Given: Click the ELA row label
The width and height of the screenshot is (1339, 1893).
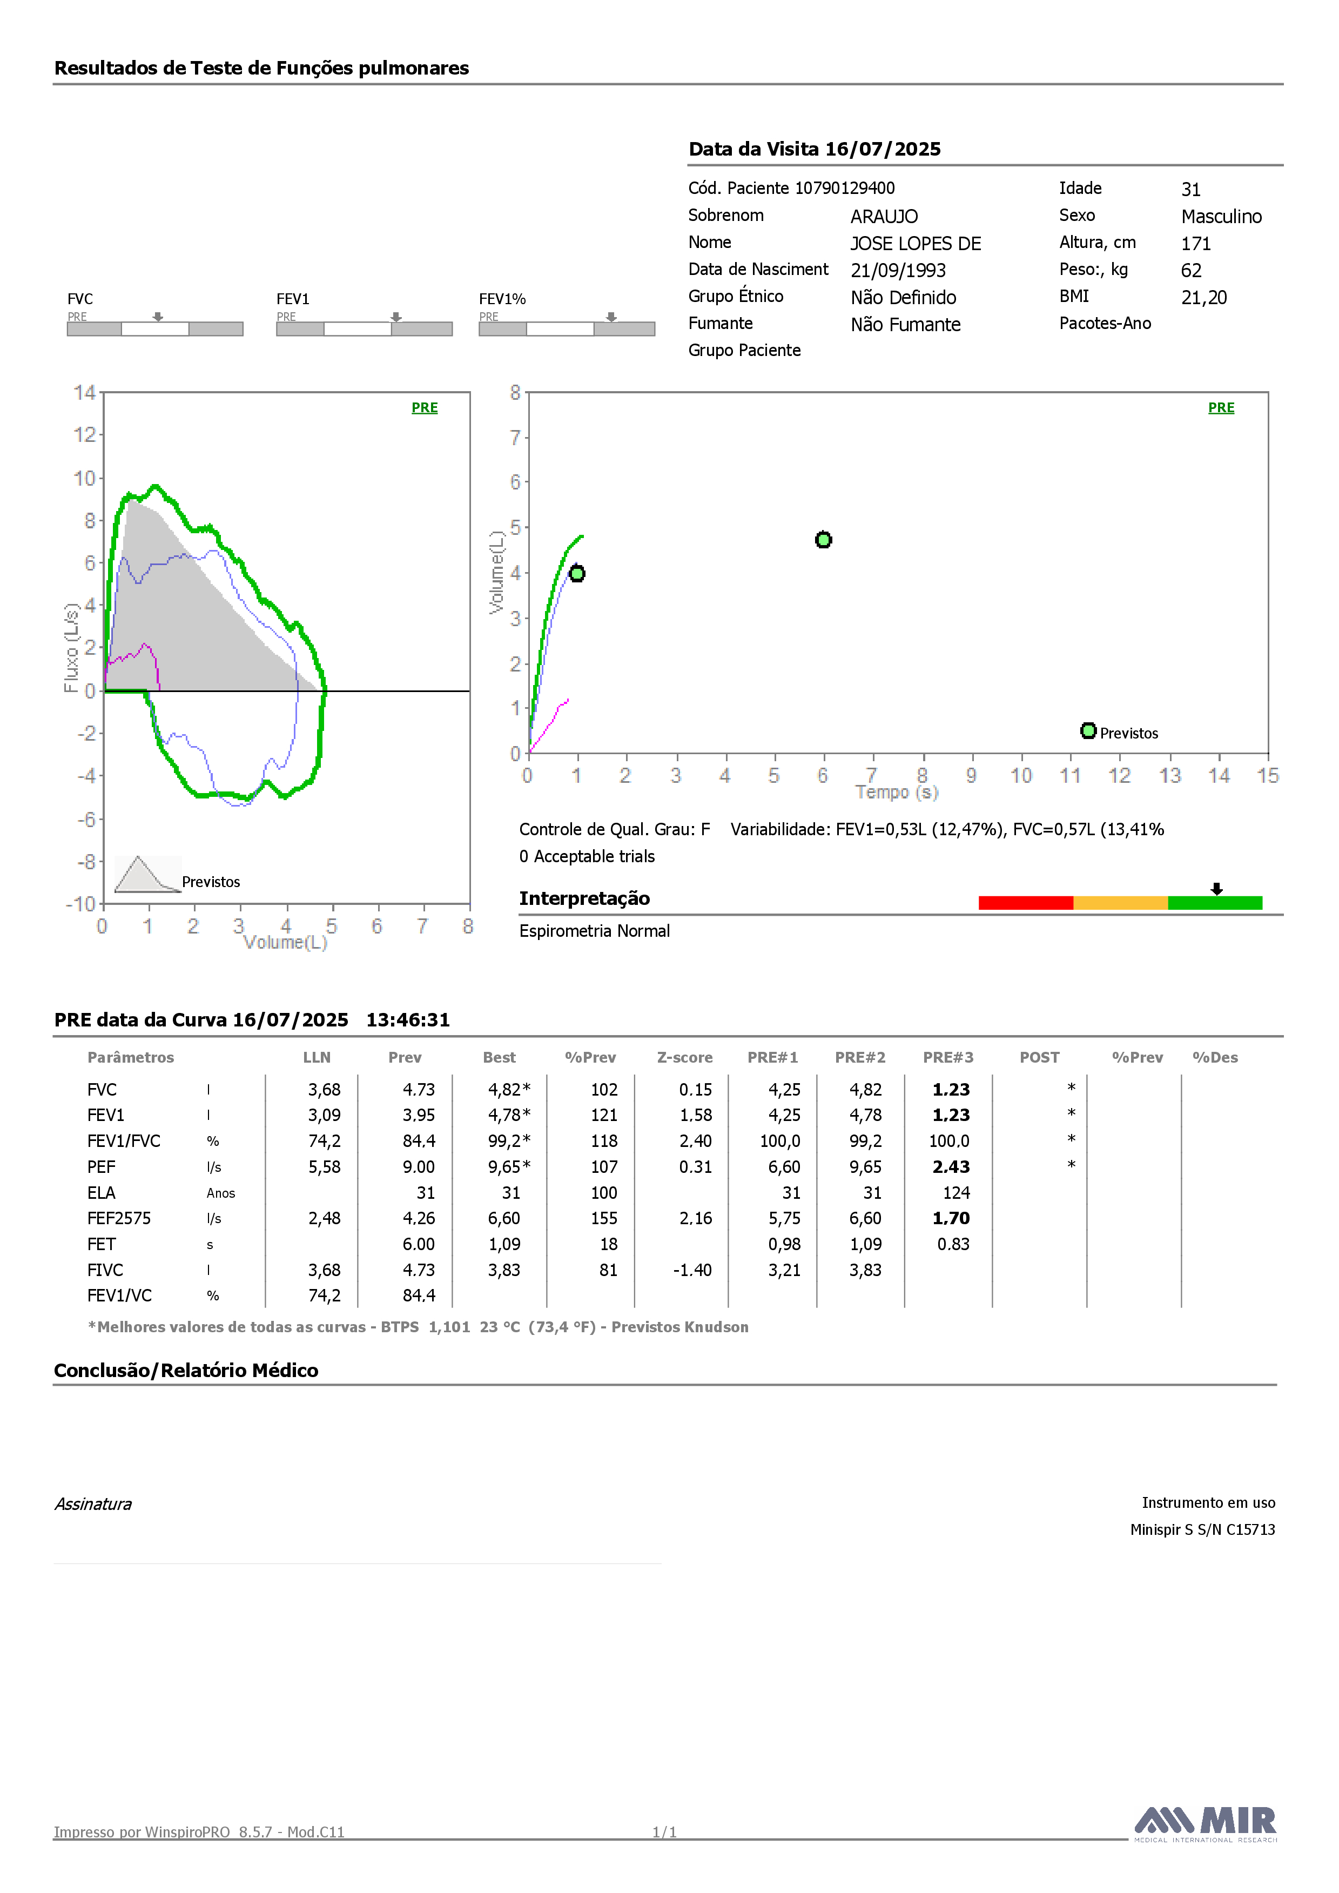Looking at the screenshot, I should pos(102,1193).
